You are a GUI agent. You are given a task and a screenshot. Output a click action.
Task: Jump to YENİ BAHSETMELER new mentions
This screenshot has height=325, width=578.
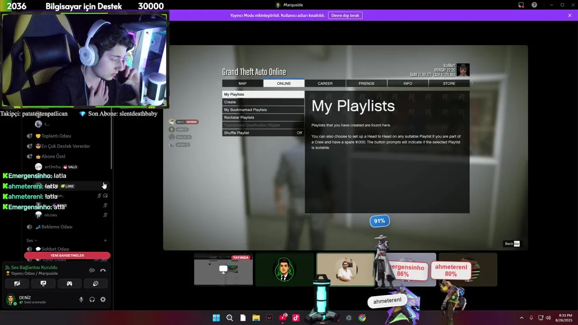67,255
